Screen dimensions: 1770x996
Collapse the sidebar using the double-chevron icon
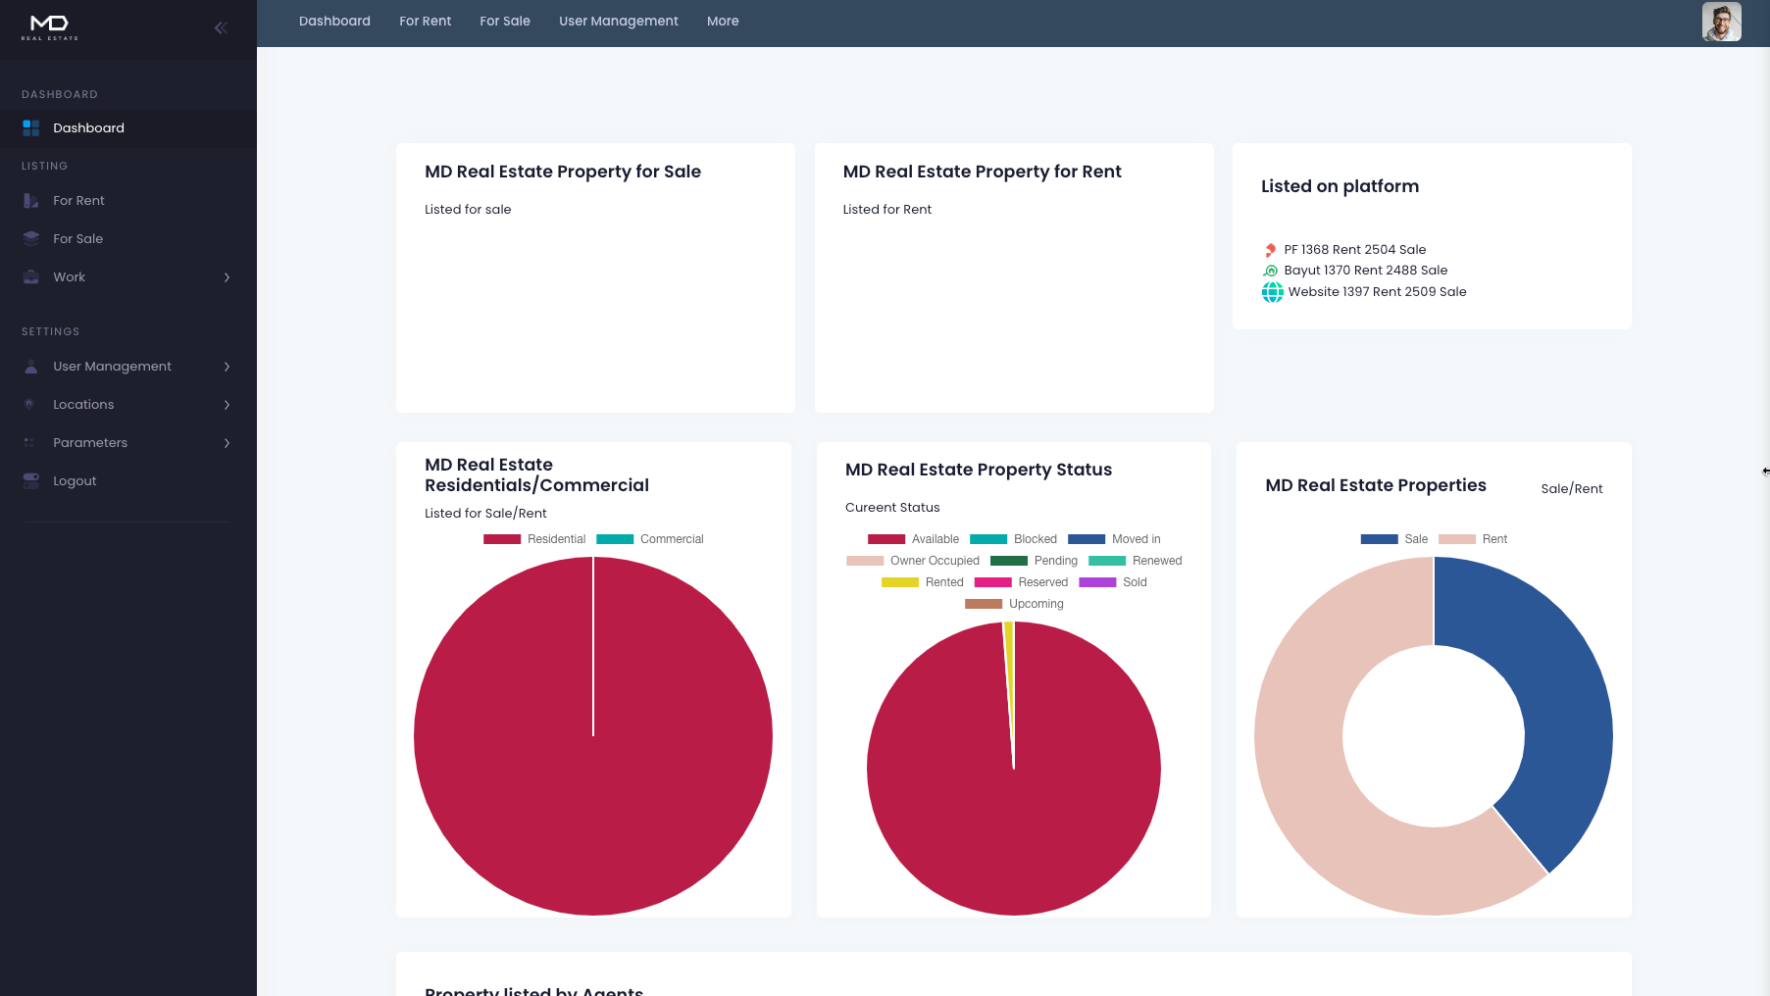tap(221, 27)
